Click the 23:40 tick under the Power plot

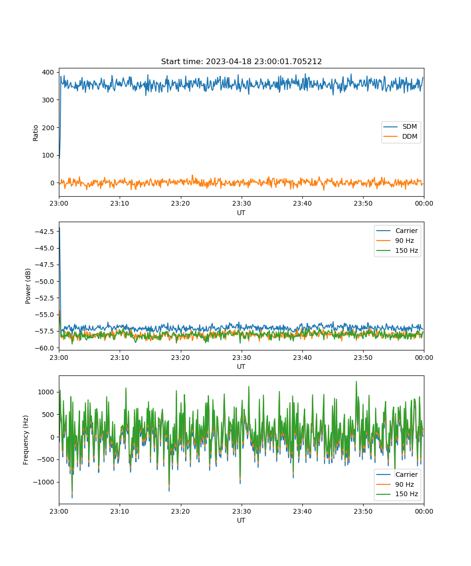tap(302, 358)
